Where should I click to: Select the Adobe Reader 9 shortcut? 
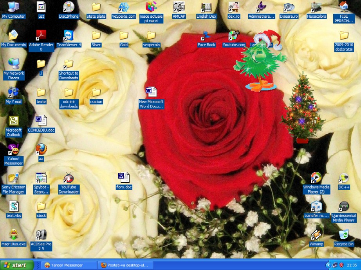(x=41, y=36)
